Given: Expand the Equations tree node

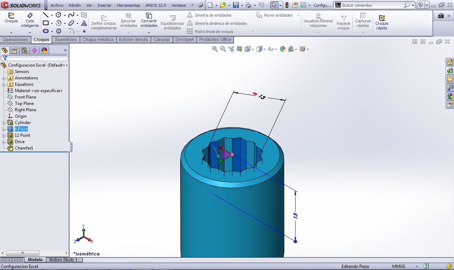Looking at the screenshot, I should point(4,84).
